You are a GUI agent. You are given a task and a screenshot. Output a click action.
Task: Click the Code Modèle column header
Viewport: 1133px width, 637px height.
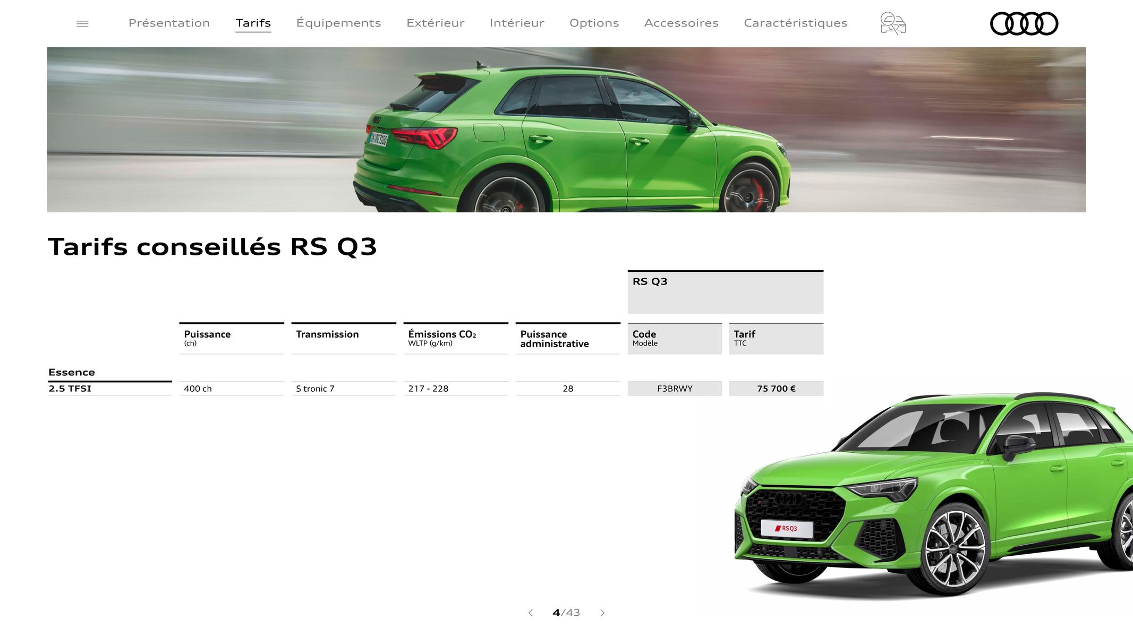point(675,338)
